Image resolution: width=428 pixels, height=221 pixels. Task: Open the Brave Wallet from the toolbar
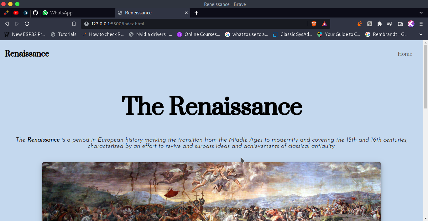point(400,23)
